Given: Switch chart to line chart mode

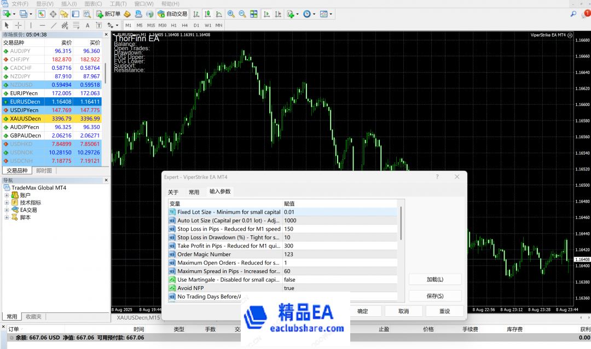Looking at the screenshot, I should pos(219,14).
